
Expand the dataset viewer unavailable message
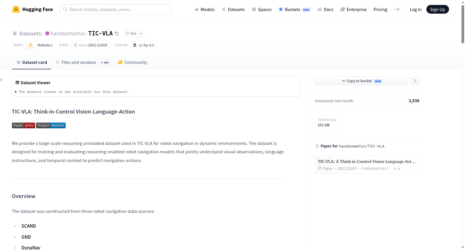(72, 92)
